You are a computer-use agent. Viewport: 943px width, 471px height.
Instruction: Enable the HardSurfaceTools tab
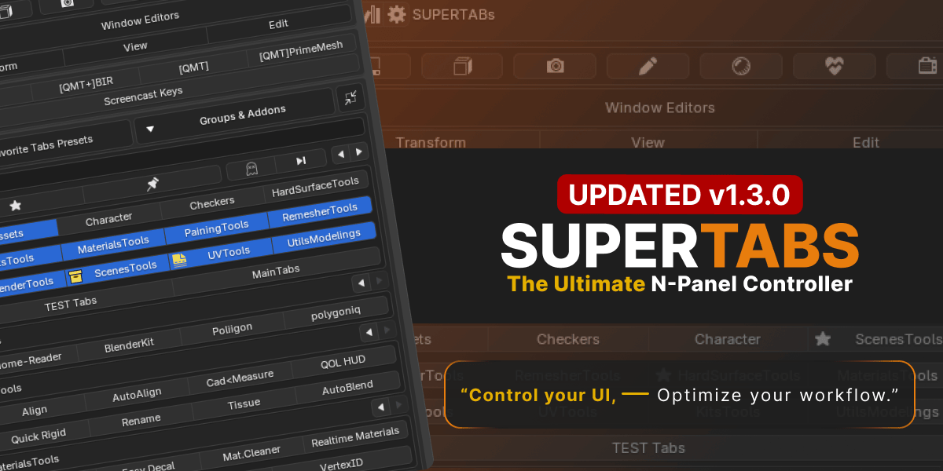tap(314, 181)
